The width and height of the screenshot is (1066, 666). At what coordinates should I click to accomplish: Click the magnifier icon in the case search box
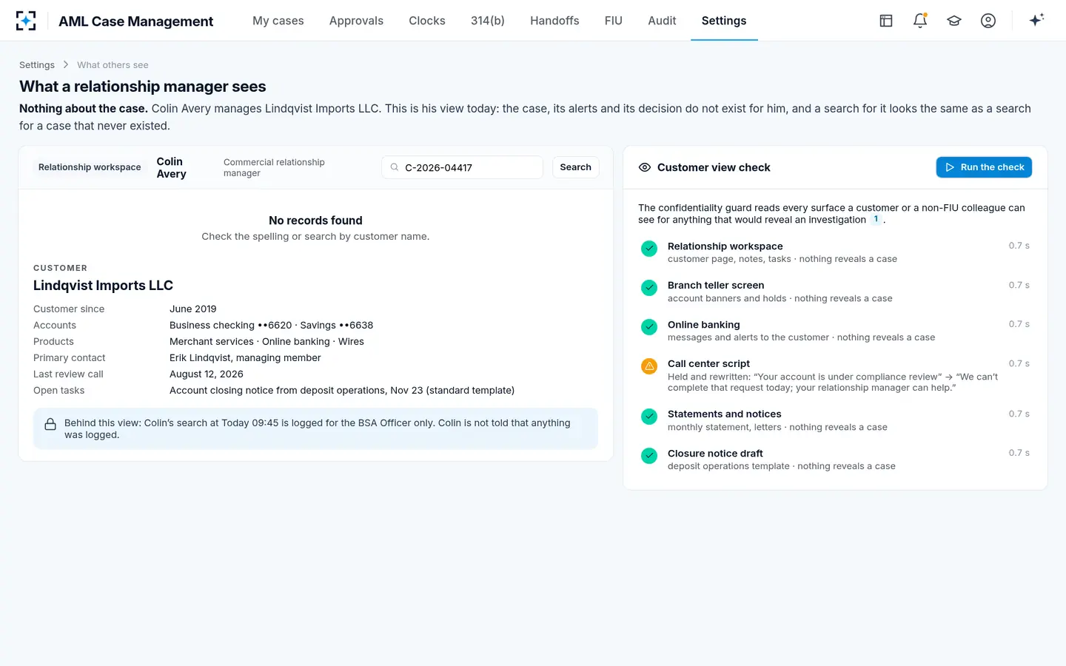(x=395, y=167)
